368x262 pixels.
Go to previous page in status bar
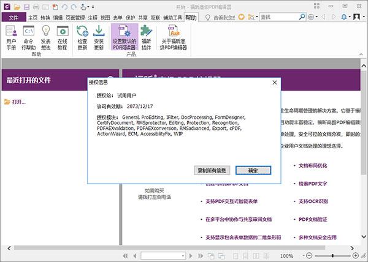[135, 256]
